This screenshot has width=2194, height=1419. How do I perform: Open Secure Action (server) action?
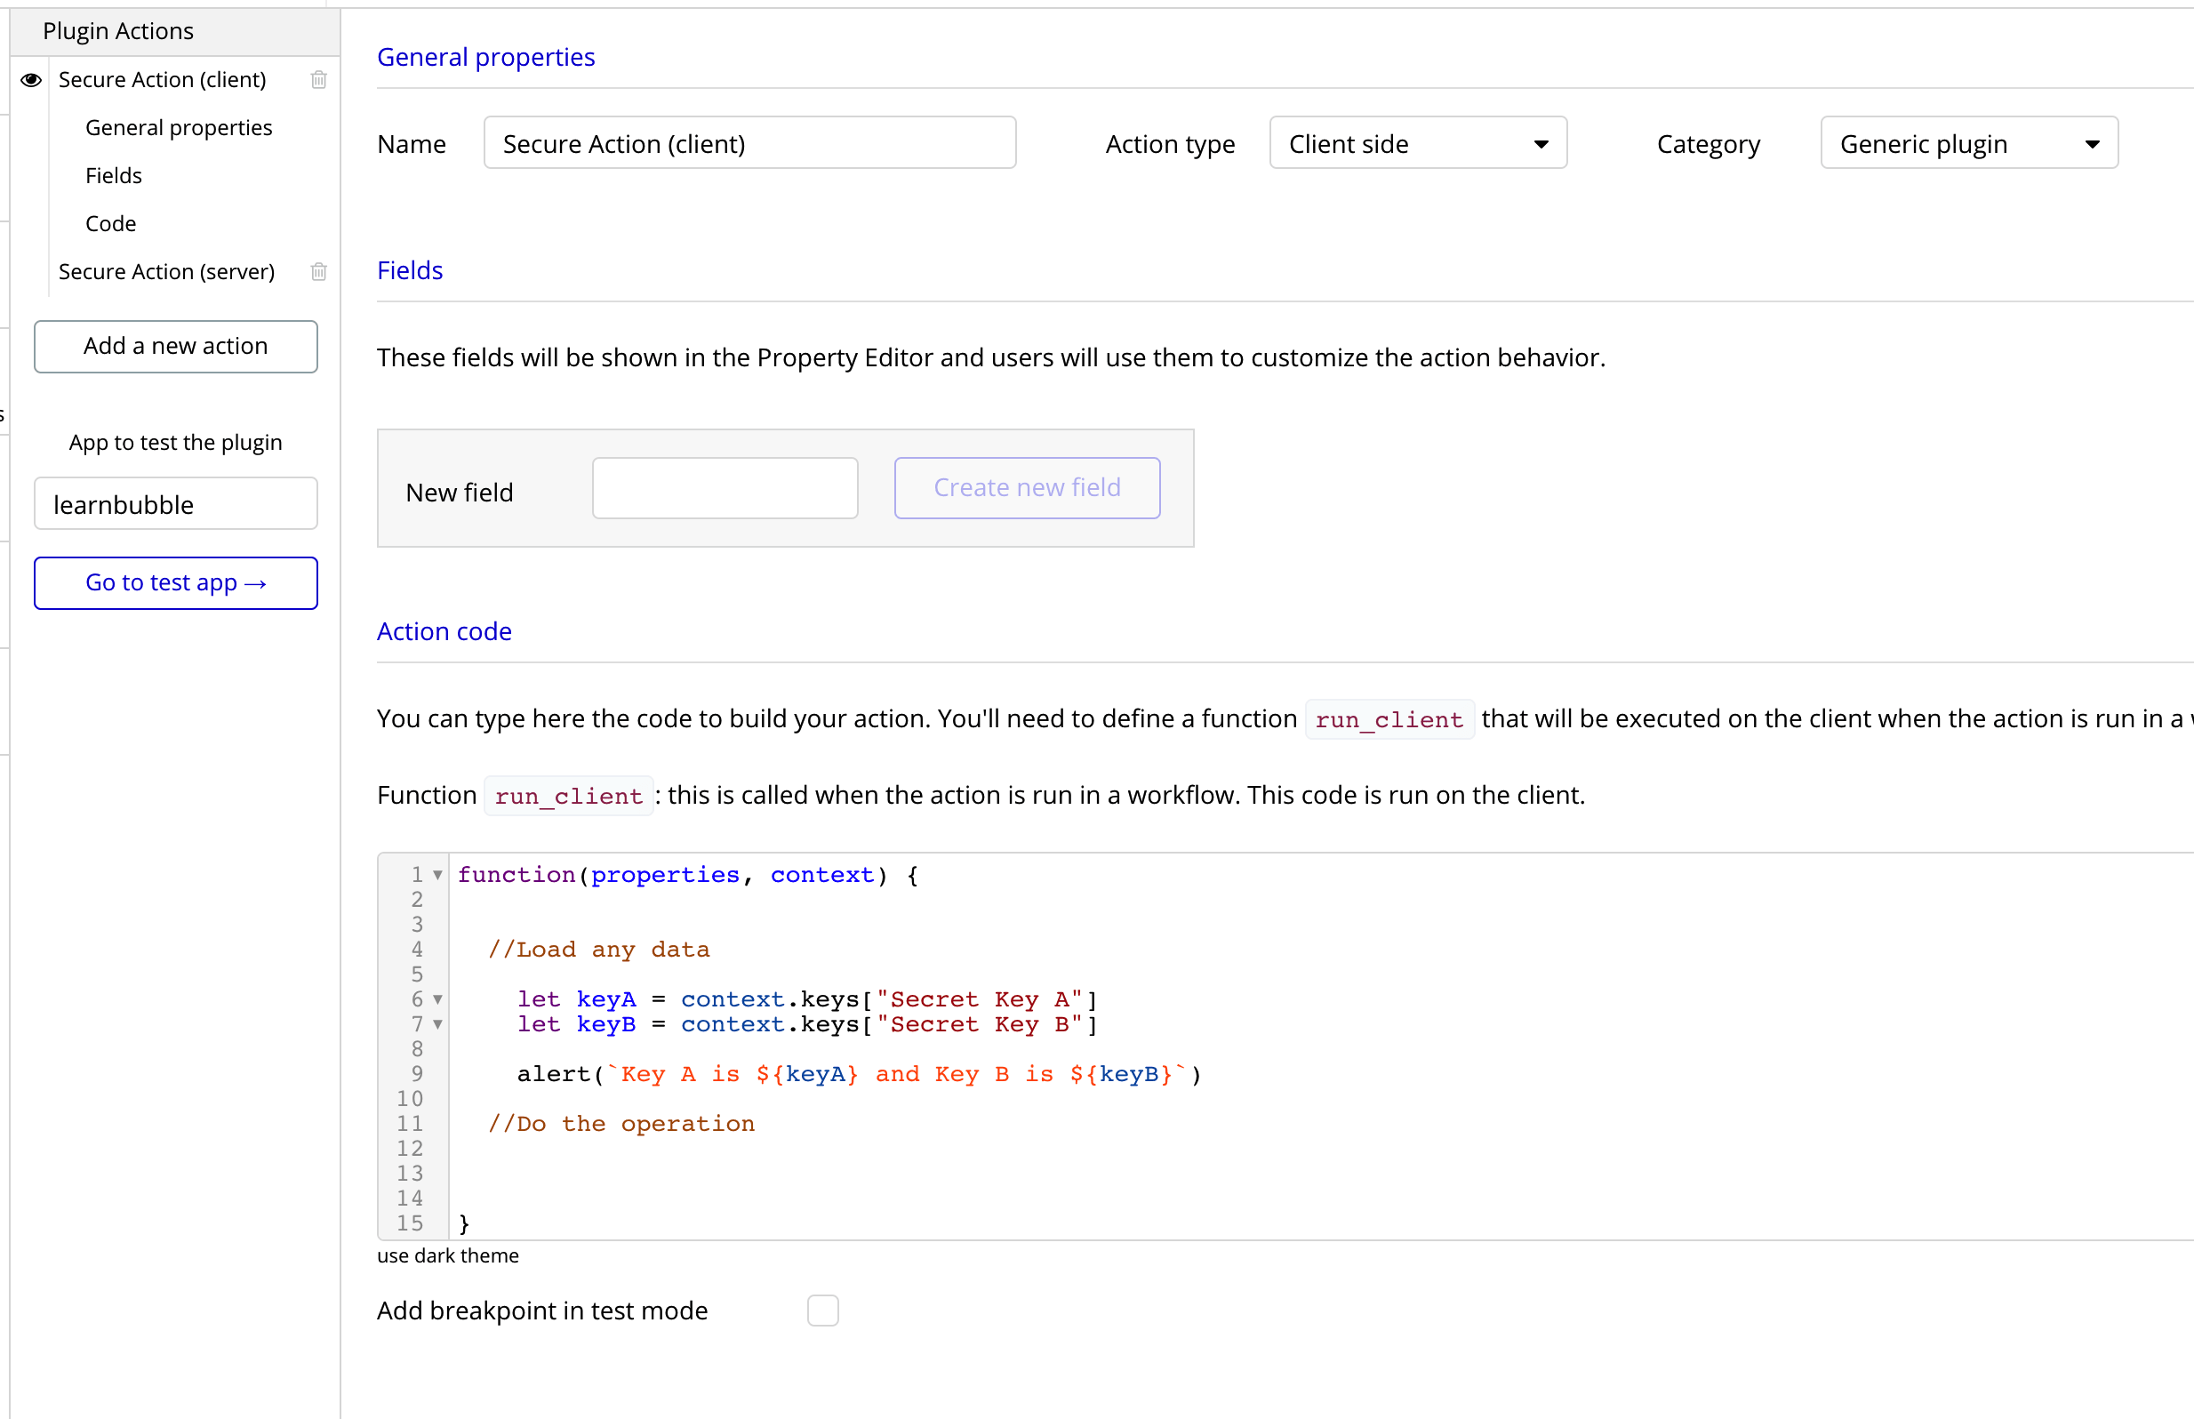(x=167, y=272)
